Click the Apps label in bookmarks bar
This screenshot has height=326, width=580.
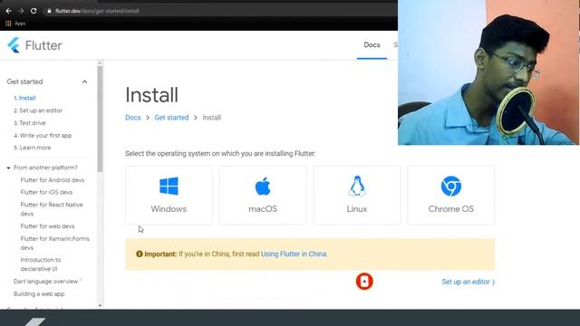click(x=20, y=24)
